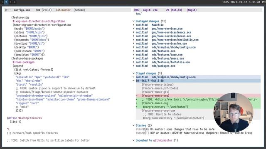Expand the rde/packages.scm diff arrow
Viewport: 266px width, 149px height.
(x=133, y=66)
